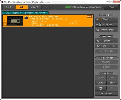The width and height of the screenshot is (121, 100).
Task: Play clip 1 with the preview button
Action: coord(5,24)
